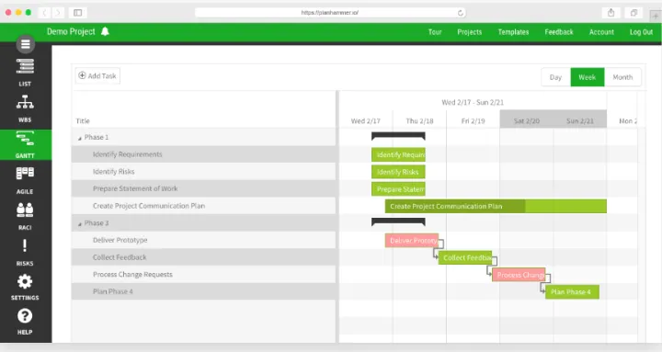Select the Prepare Statement Gantt bar
Viewport: 662px width, 352px height.
[398, 189]
